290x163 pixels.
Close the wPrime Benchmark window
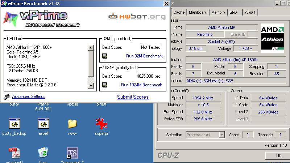[166, 4]
